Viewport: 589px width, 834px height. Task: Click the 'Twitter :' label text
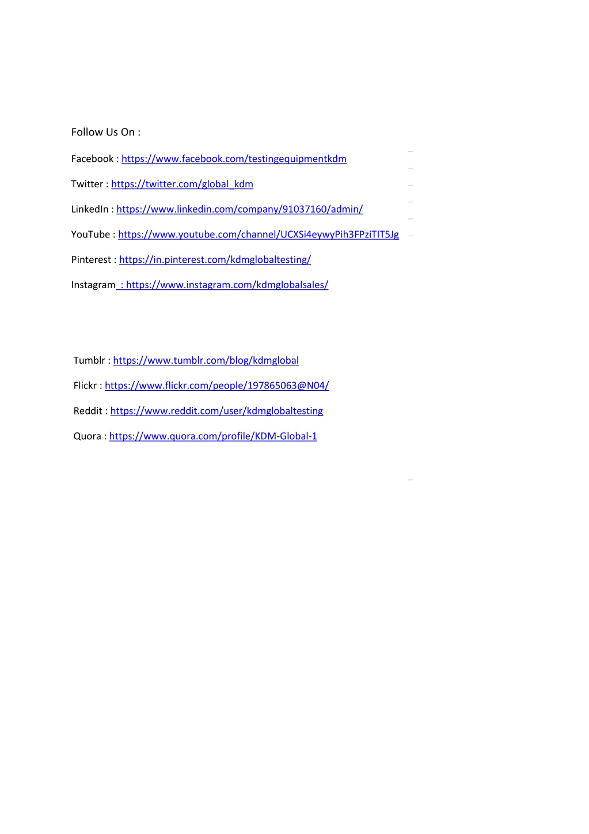coord(90,184)
